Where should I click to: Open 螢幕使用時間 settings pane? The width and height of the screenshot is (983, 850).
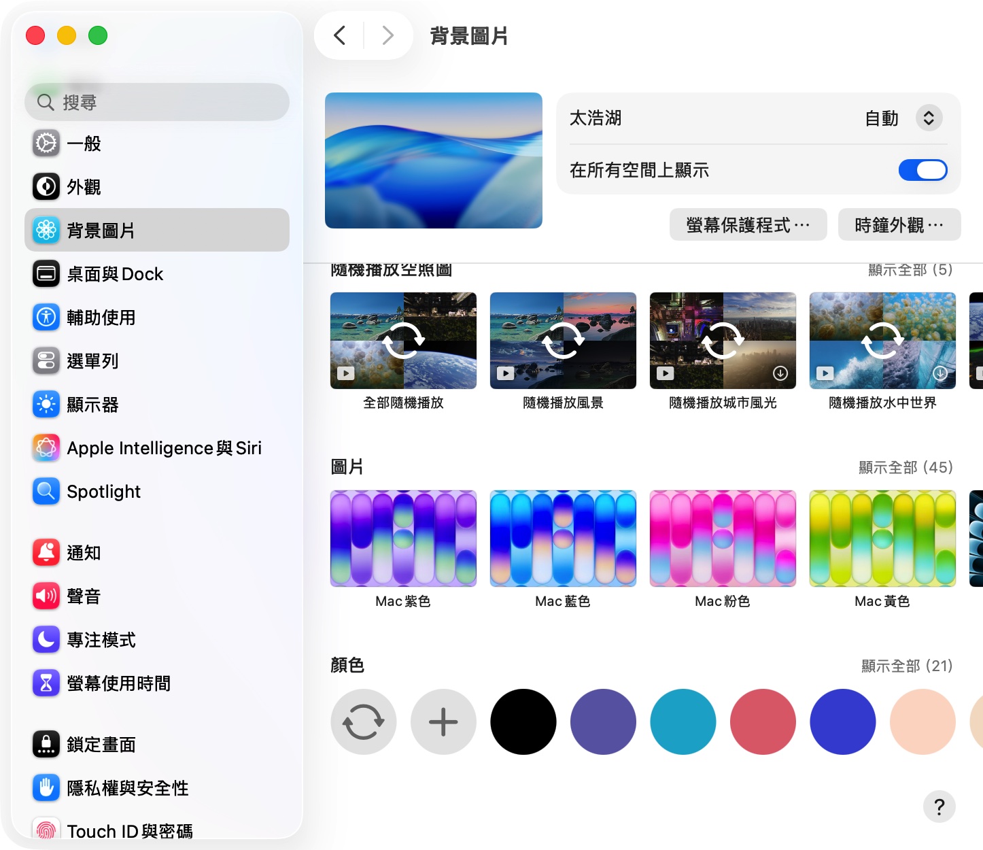157,683
